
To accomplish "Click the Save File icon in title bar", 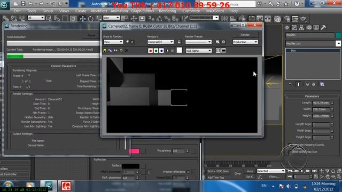I will pos(23,4).
